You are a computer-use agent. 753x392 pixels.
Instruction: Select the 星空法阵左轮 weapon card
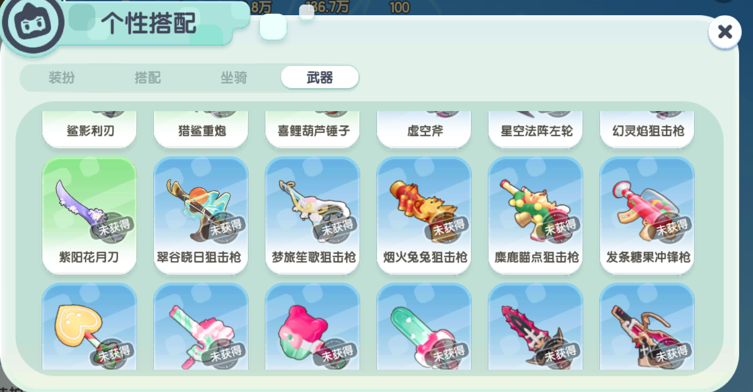536,129
